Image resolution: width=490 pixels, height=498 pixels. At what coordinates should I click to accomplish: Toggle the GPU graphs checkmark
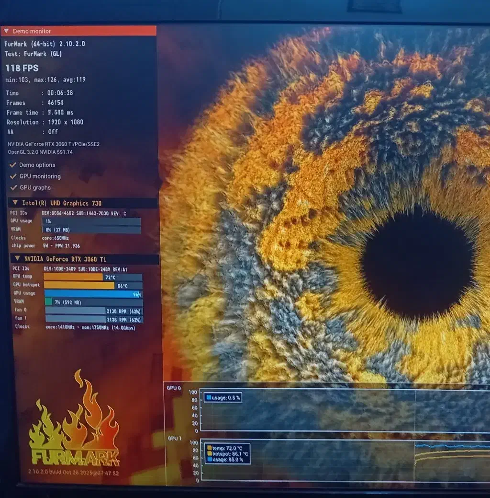[12, 188]
